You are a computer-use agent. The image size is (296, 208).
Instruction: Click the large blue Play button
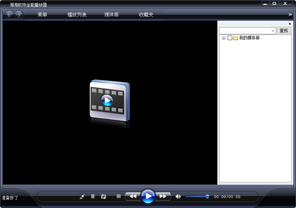pyautogui.click(x=148, y=196)
